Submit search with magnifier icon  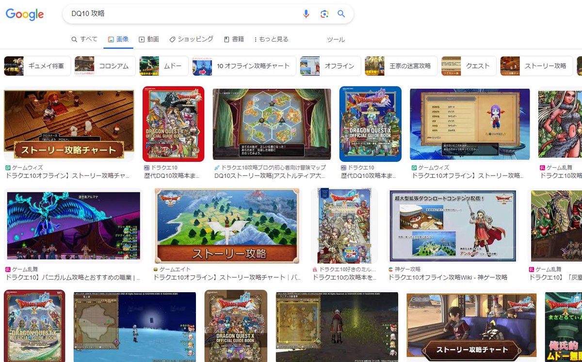click(x=341, y=14)
